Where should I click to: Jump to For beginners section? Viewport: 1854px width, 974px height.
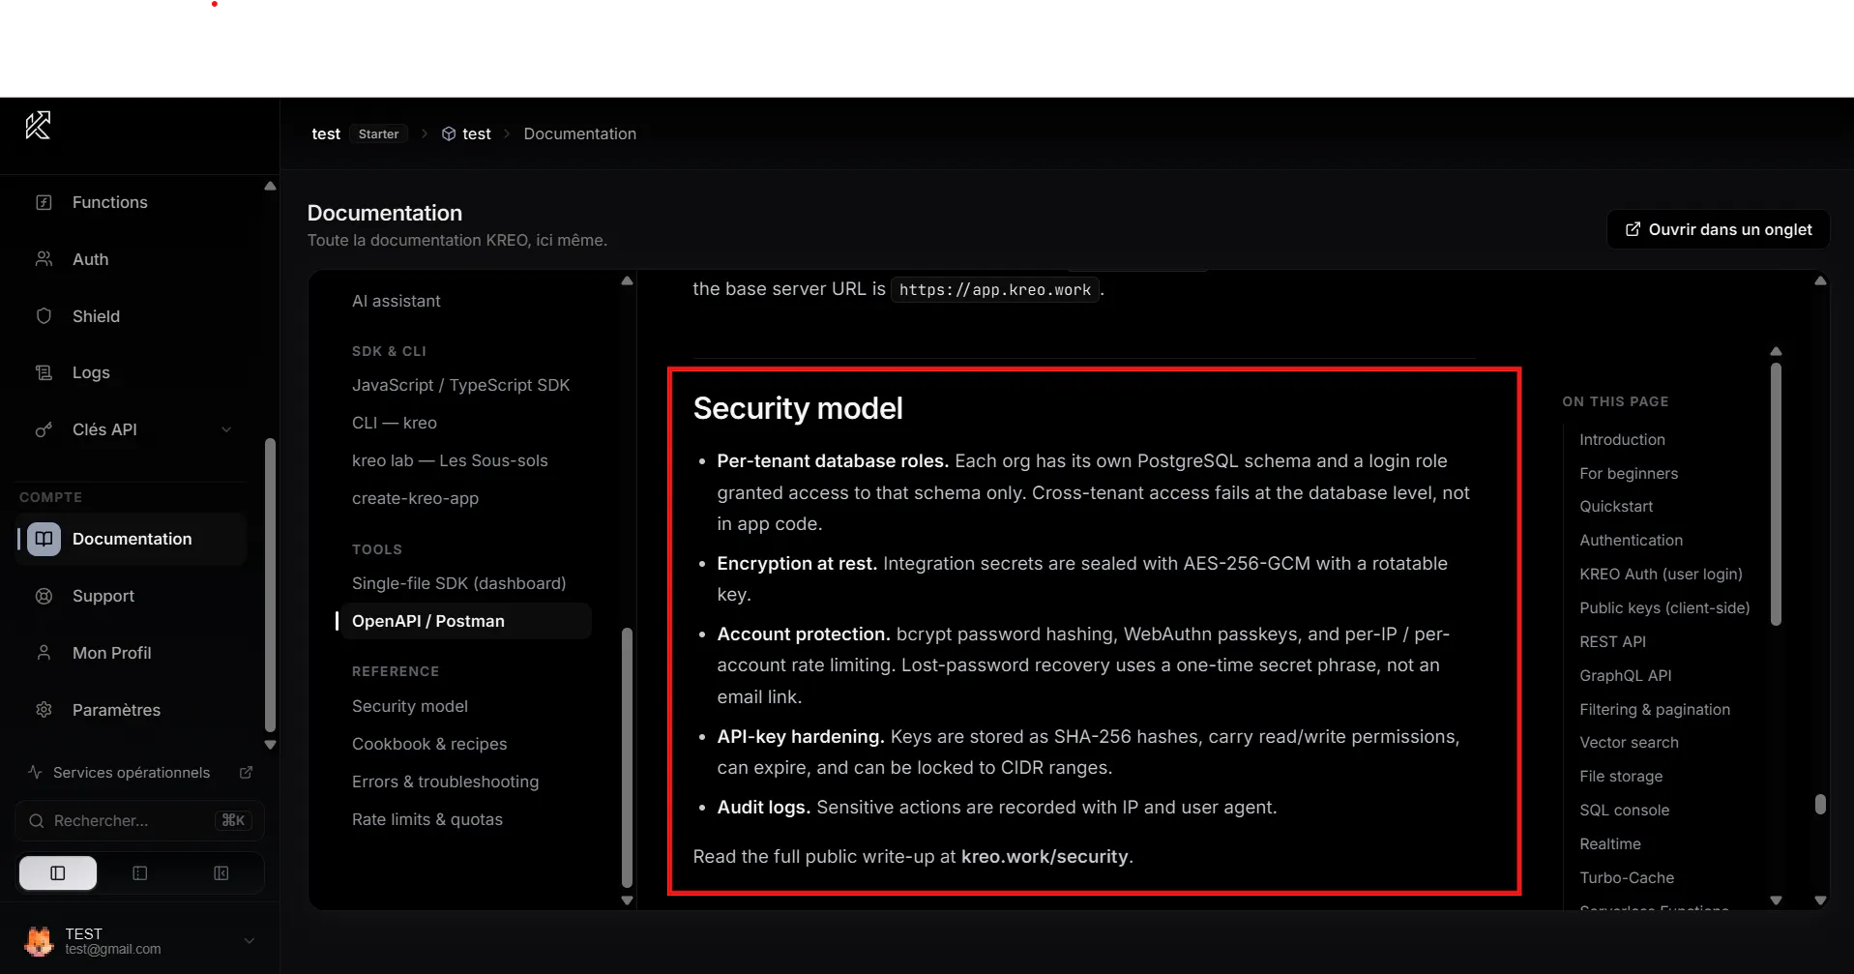click(x=1629, y=473)
